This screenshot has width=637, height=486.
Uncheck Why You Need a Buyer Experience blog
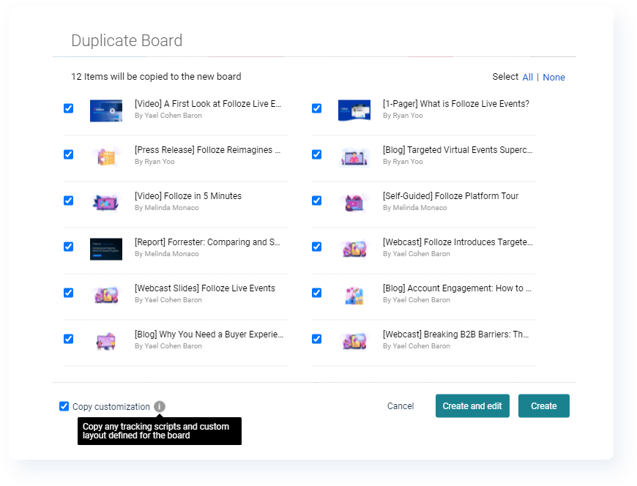(x=69, y=339)
